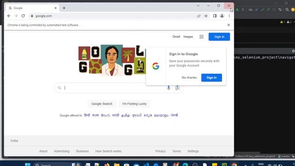
Task: Click PyCharm's Python 3.9 interpreter status
Action: click(255, 156)
